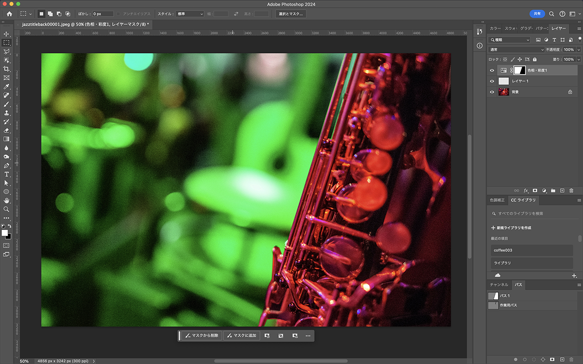The image size is (583, 364).
Task: Activate the Hand tool
Action: [7, 200]
